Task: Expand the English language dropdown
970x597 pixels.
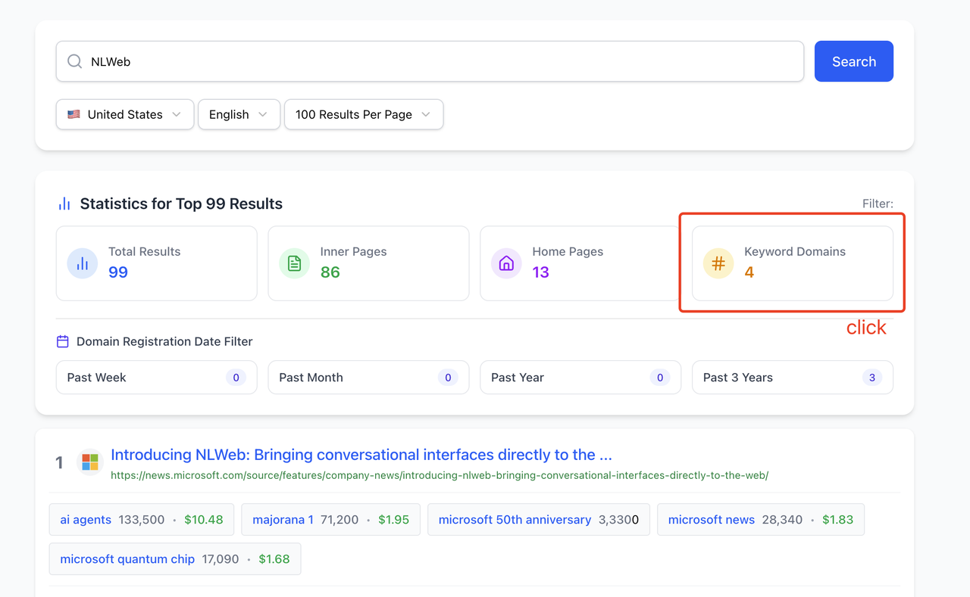Action: coord(239,114)
